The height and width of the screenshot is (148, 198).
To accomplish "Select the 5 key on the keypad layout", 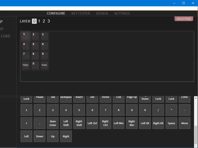I will (35, 46).
